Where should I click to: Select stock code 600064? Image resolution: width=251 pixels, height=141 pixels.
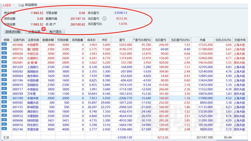pos(18,76)
